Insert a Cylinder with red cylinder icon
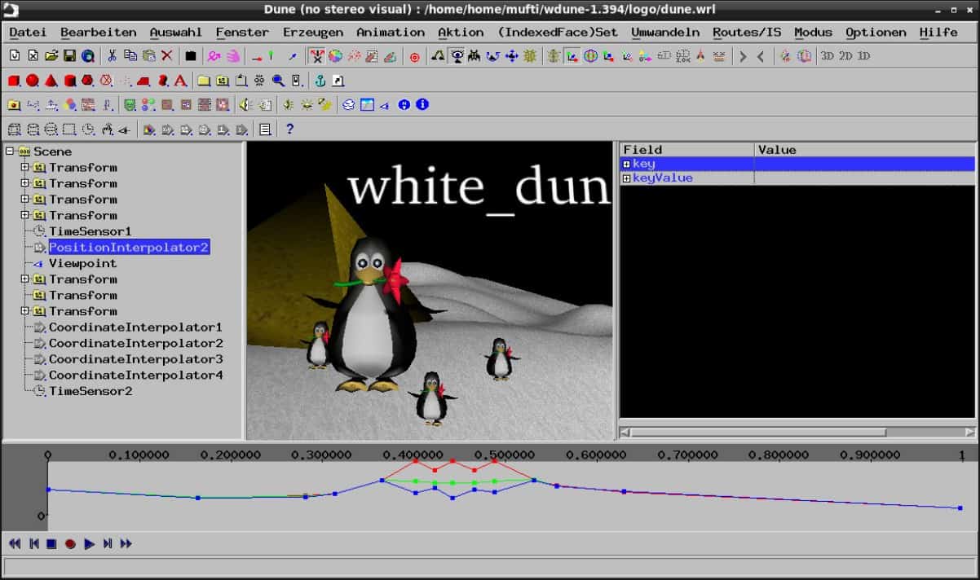Screen dimensions: 980x580 (69, 81)
